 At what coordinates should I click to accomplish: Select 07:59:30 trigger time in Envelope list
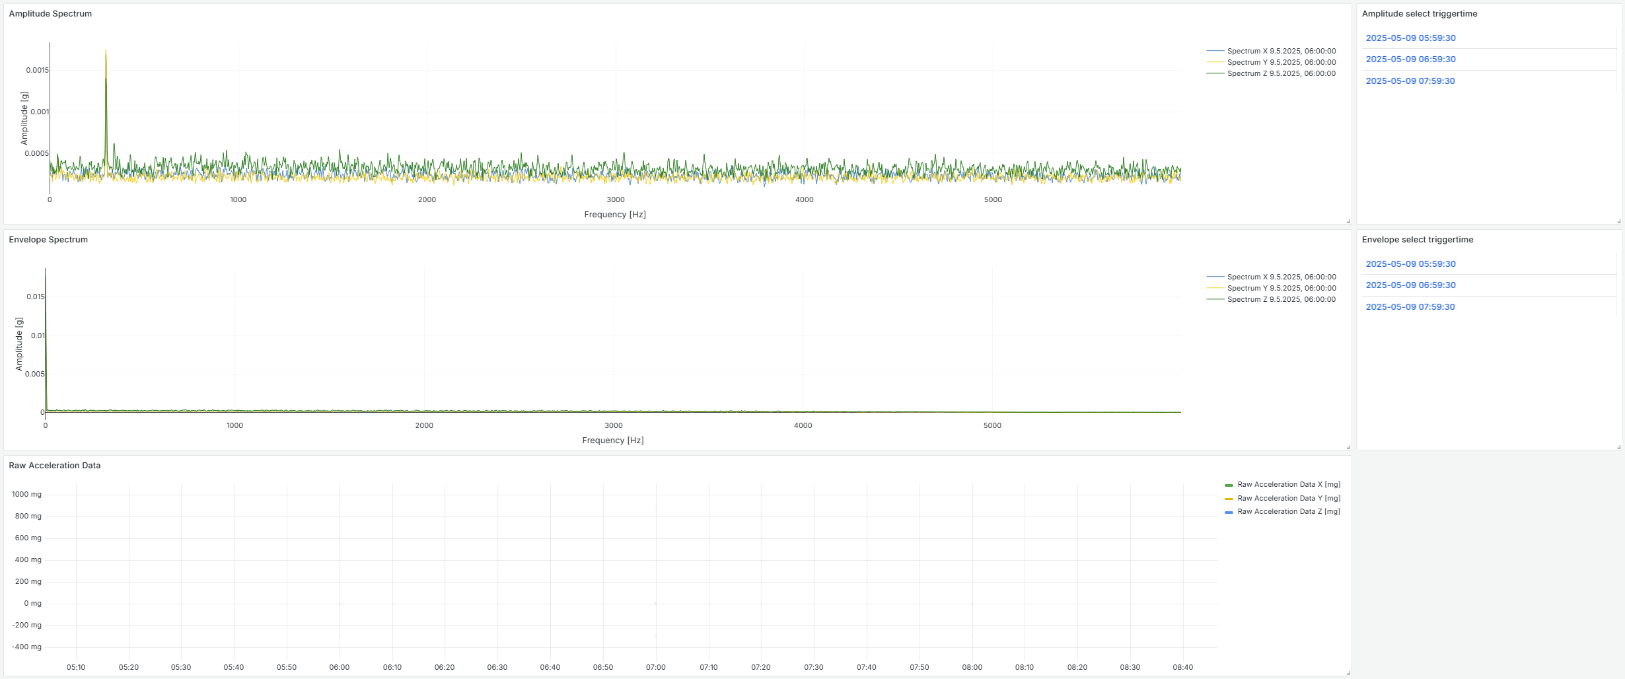1410,307
